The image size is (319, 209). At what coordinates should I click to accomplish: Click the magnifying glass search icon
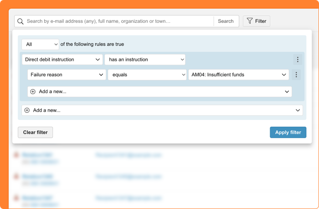coord(20,21)
